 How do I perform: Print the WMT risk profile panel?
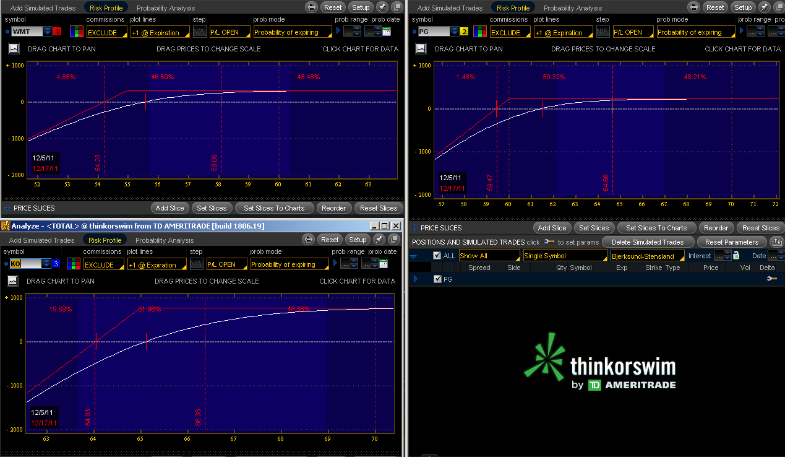(311, 7)
